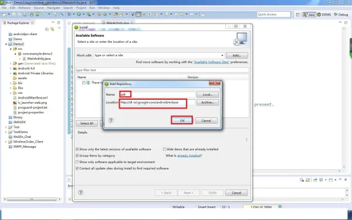
Task: Click the repository Location input field
Action: (x=157, y=102)
